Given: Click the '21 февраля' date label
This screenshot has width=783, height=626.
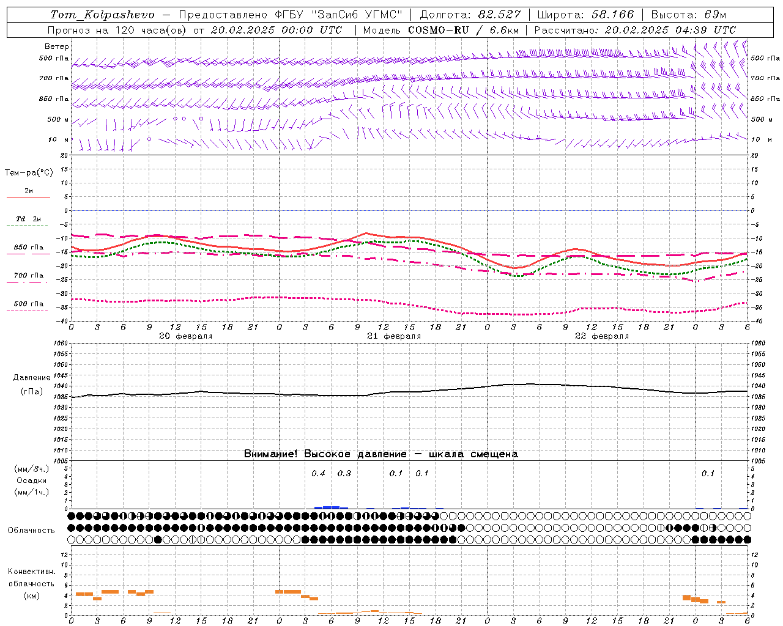Looking at the screenshot, I should [394, 336].
